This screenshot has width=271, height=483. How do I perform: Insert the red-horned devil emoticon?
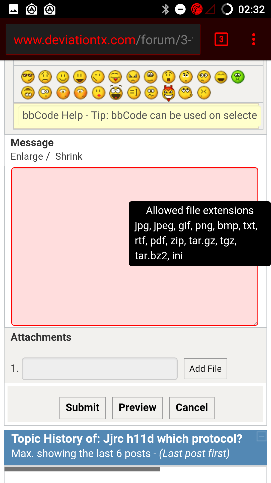click(169, 93)
